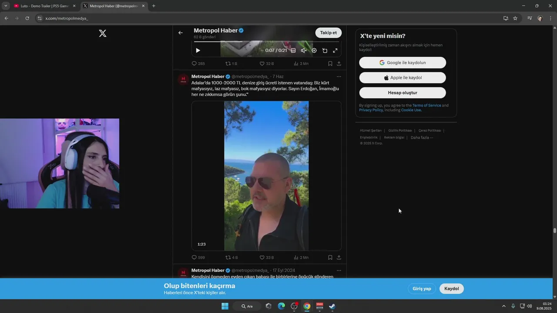The height and width of the screenshot is (313, 557).
Task: Like the post with 33 B likes
Action: click(x=267, y=257)
